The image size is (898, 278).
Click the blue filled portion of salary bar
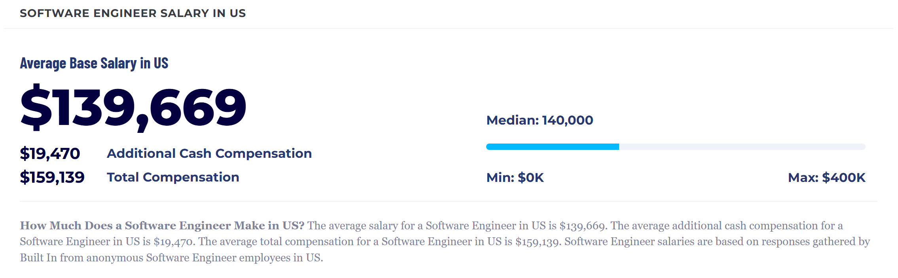[x=552, y=147]
